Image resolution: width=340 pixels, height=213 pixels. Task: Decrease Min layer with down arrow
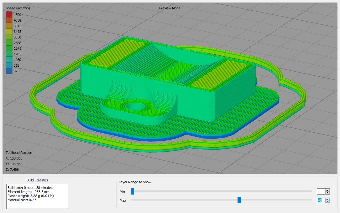click(327, 193)
